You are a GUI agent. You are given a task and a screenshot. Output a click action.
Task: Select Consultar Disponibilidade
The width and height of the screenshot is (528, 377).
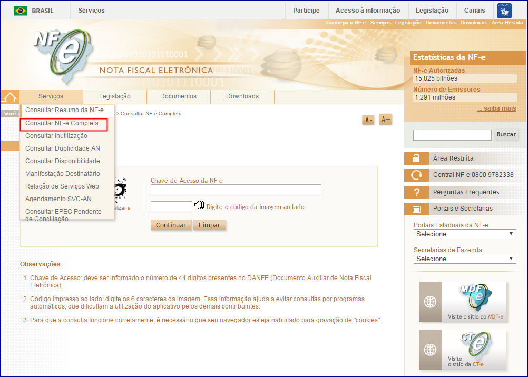point(63,161)
